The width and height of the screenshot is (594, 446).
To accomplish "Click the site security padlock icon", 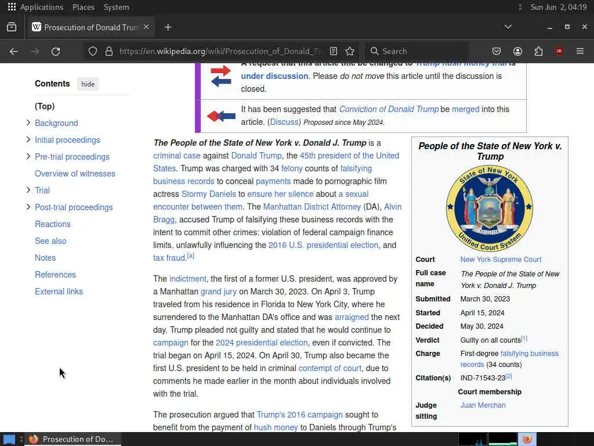I will 109,51.
